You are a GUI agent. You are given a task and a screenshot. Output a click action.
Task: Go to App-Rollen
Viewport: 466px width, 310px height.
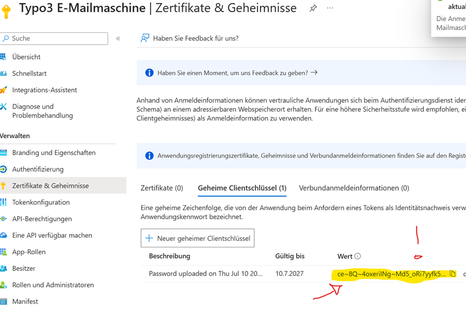pos(29,252)
